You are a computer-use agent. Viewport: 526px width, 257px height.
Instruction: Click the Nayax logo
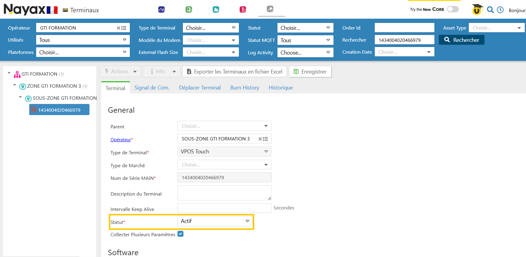click(24, 9)
